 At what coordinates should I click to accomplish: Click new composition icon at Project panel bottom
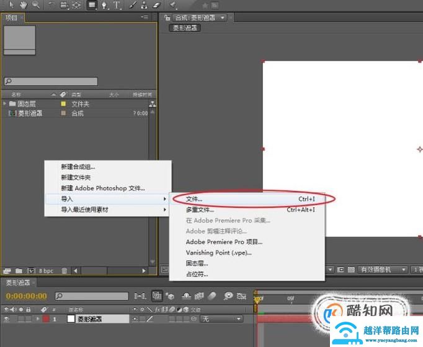click(x=31, y=271)
